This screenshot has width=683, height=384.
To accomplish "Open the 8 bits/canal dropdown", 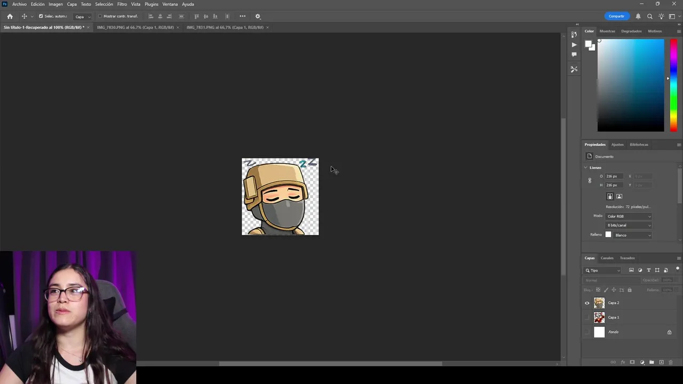I will click(x=629, y=225).
